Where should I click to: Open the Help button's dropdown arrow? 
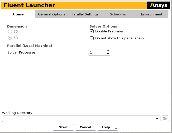pos(116,128)
